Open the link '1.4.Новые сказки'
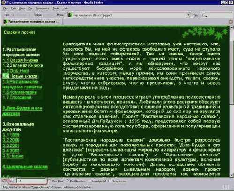This screenshot has height=191, width=234. click(x=20, y=76)
